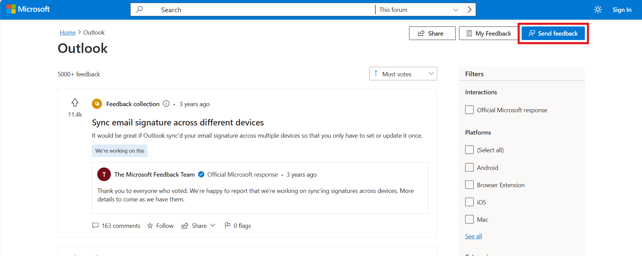Click the Outlook breadcrumb text
The height and width of the screenshot is (256, 642).
coord(94,32)
